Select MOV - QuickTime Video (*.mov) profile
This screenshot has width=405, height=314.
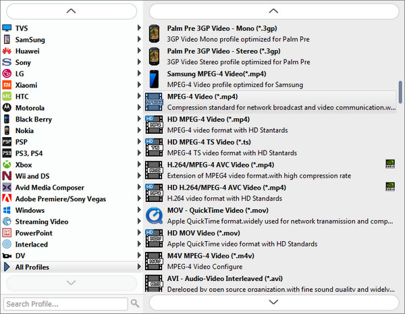270,215
